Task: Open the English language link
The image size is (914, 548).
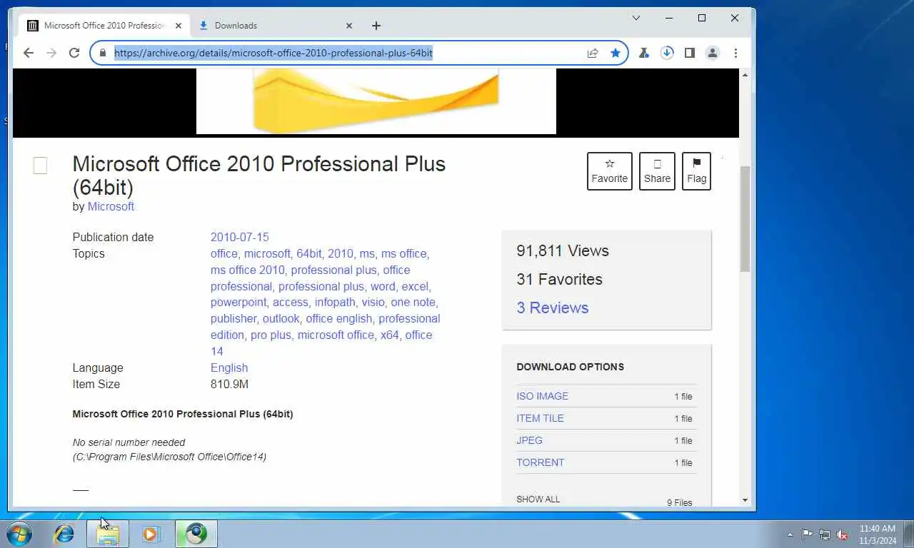Action: (229, 367)
